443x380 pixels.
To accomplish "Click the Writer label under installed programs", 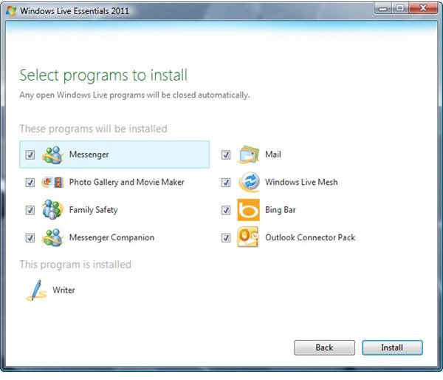I will click(63, 290).
